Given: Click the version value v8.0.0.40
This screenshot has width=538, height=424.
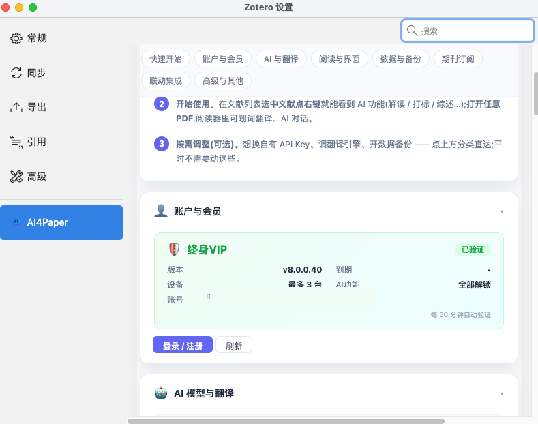Looking at the screenshot, I should (302, 270).
